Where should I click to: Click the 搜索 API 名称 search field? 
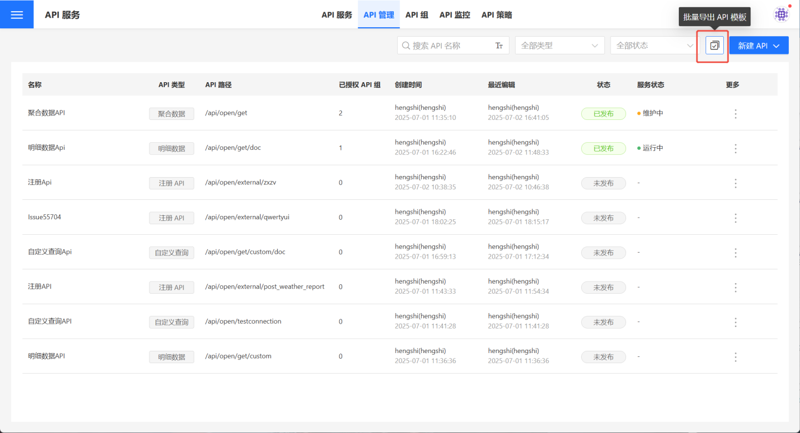(x=450, y=46)
